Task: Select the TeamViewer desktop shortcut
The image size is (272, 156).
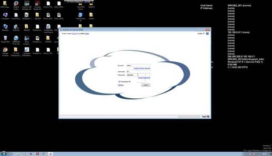Action: pos(80,17)
